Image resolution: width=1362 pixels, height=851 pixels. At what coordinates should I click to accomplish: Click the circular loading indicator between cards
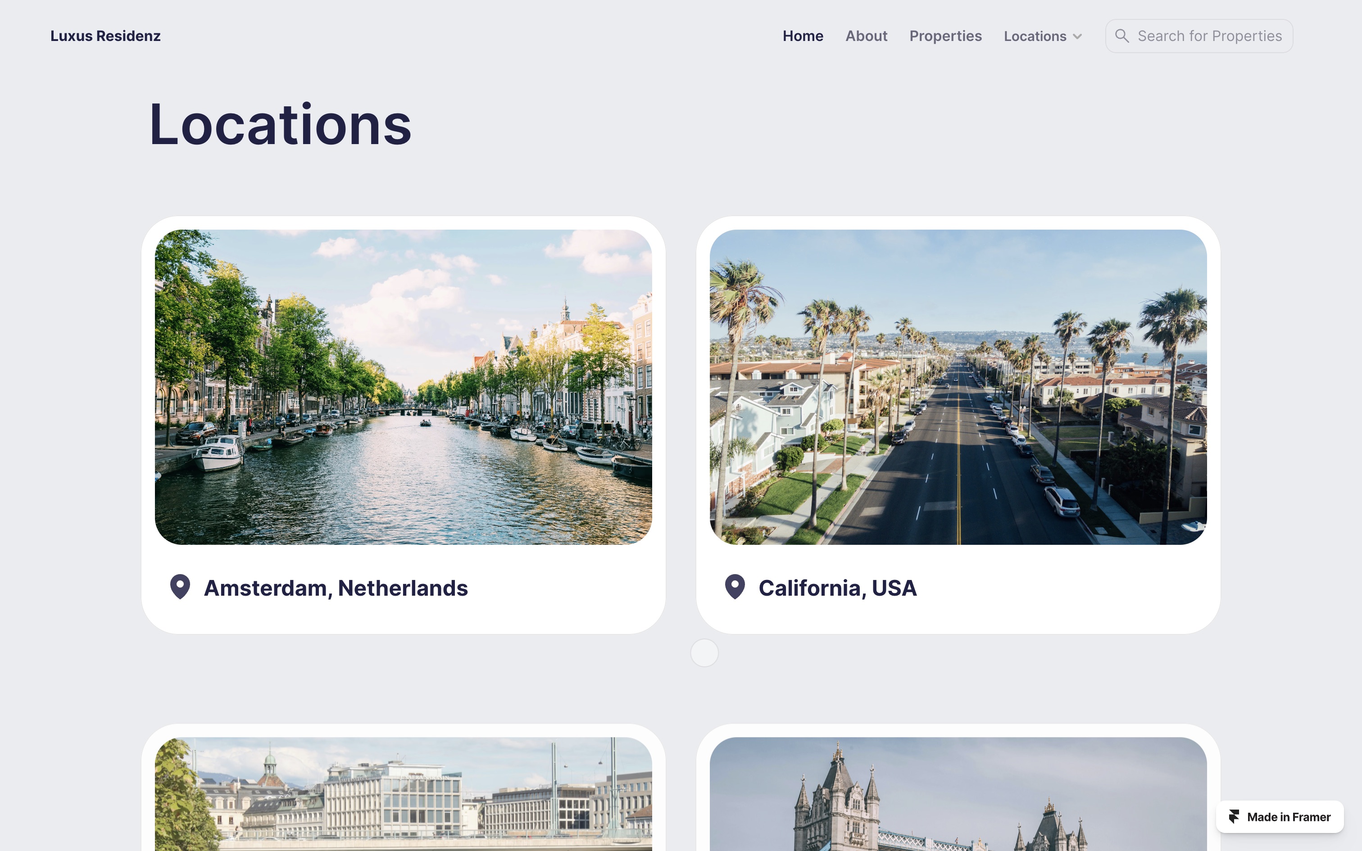pos(704,652)
